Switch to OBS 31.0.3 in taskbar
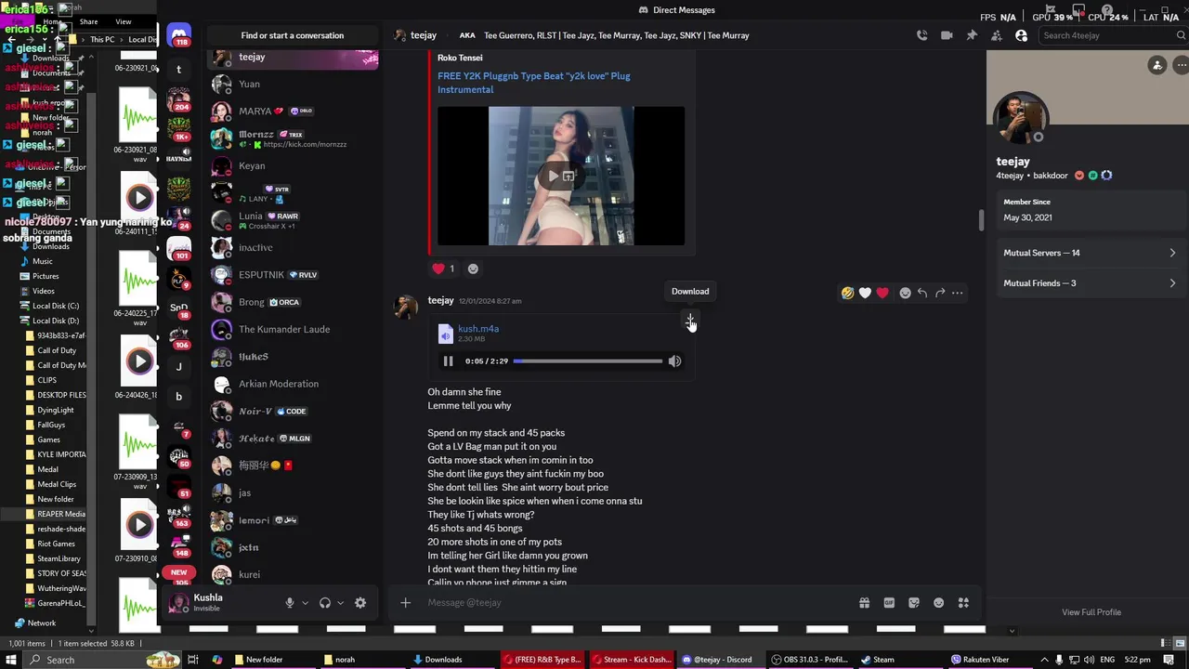 (809, 660)
